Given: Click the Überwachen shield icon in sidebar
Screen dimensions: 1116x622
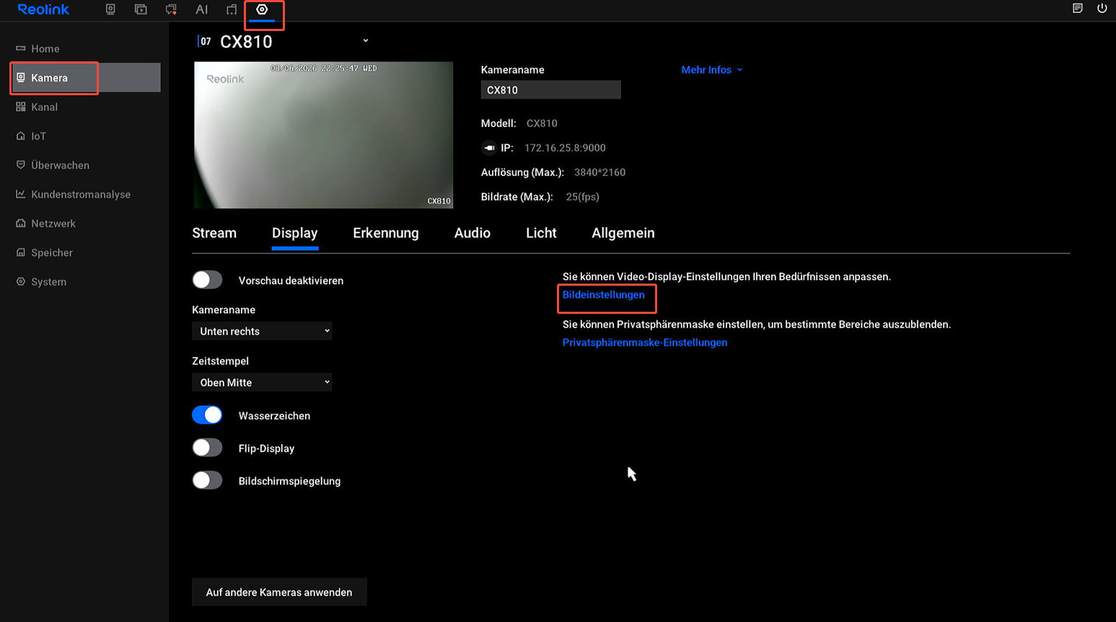Looking at the screenshot, I should click(20, 165).
